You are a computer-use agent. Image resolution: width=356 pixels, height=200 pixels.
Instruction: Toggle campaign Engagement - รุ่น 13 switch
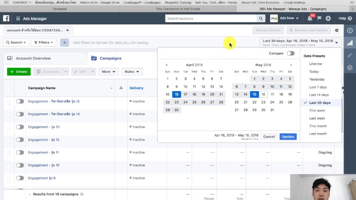pyautogui.click(x=20, y=127)
